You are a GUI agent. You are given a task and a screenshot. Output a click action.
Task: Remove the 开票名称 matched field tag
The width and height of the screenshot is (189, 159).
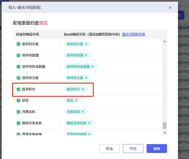coord(83,112)
